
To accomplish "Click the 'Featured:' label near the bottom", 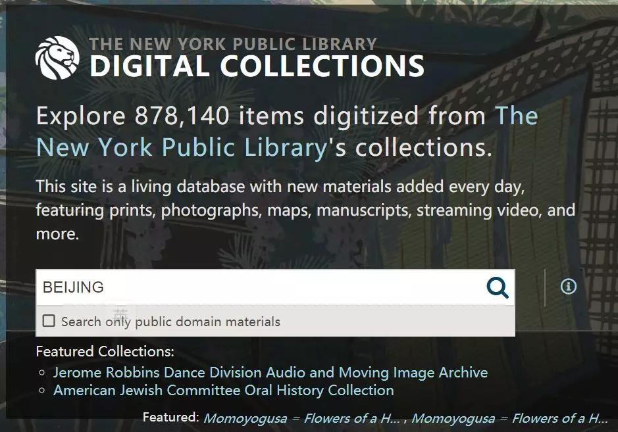I will click(170, 417).
